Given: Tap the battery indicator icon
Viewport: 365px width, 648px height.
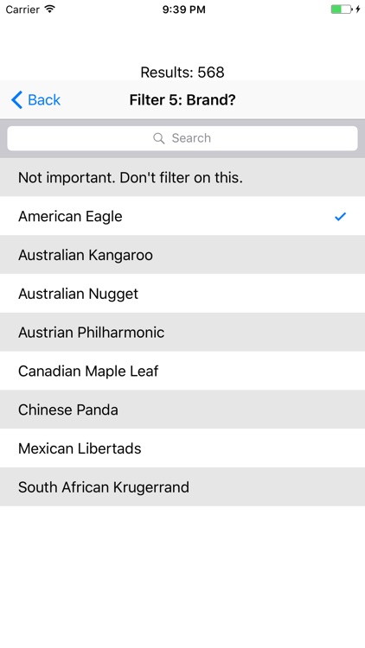Looking at the screenshot, I should coord(342,10).
